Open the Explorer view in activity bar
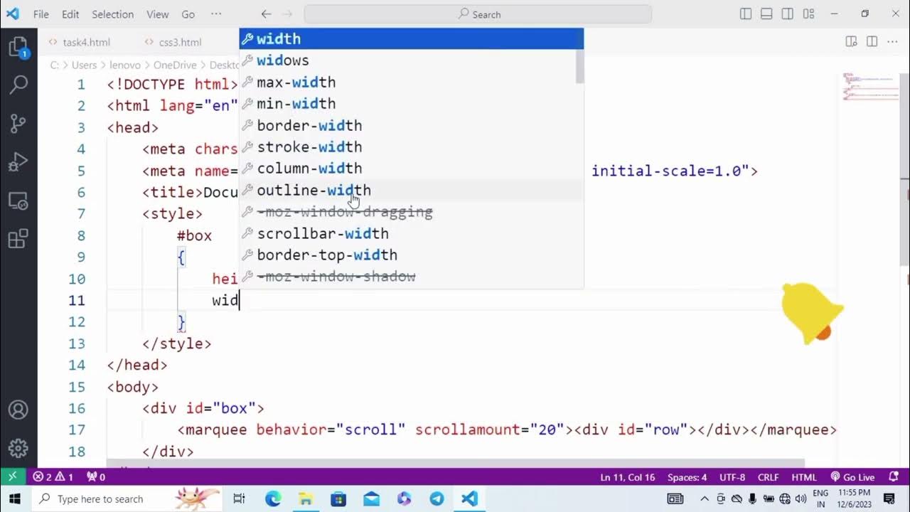 tap(18, 48)
